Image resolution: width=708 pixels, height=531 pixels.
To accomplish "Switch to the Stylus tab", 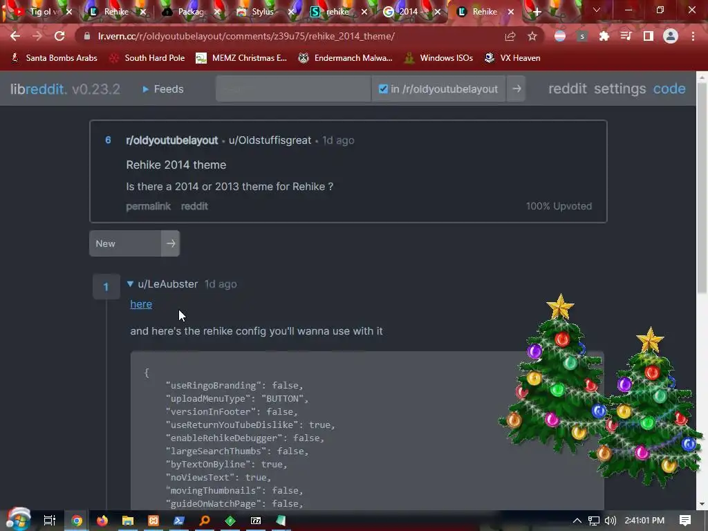I will 262,12.
